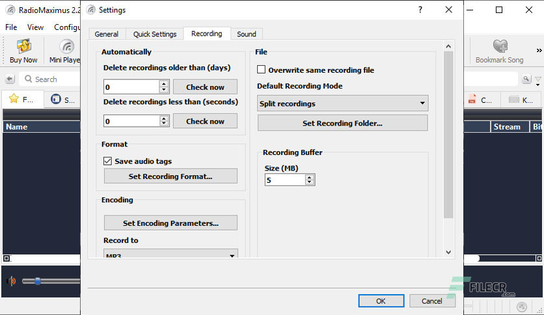This screenshot has height=315, width=544.
Task: Click the Buy Now toolbar icon
Action: coord(23,51)
